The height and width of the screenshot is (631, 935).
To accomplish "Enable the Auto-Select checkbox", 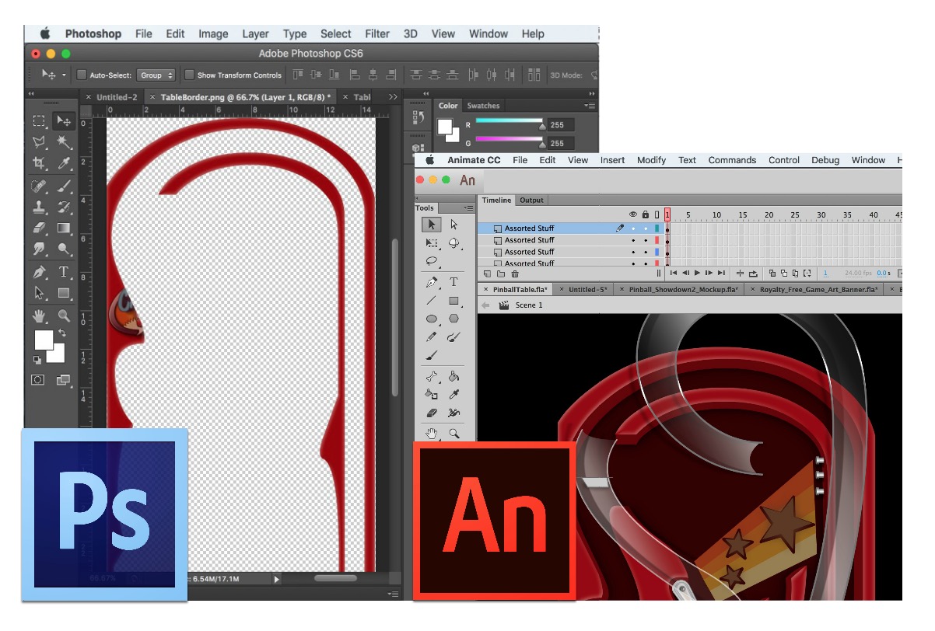I will [82, 75].
